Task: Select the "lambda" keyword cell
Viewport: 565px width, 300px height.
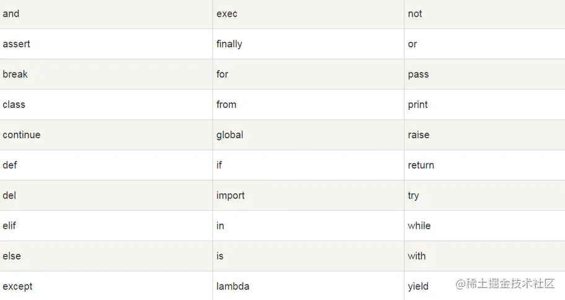Action: (233, 286)
